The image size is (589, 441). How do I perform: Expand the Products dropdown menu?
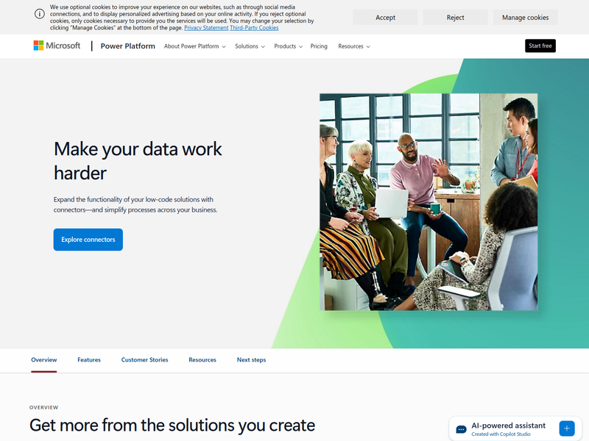(x=288, y=46)
